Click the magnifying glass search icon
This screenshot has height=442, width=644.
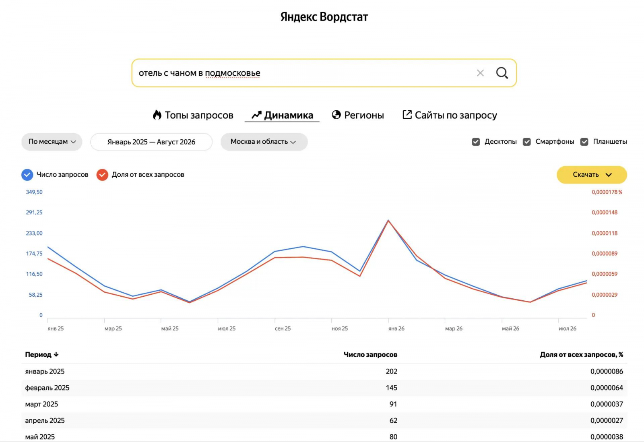502,73
